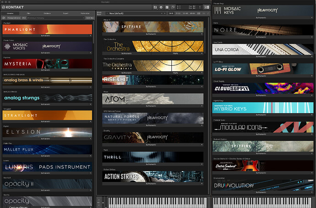This screenshot has width=316, height=208.
Task: Select the Mosaic Keys Heavyocity banner
Action: pos(263,10)
